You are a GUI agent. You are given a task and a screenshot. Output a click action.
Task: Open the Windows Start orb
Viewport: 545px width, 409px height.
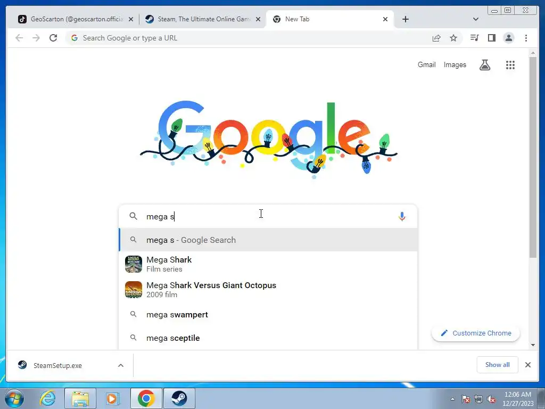[x=14, y=398]
